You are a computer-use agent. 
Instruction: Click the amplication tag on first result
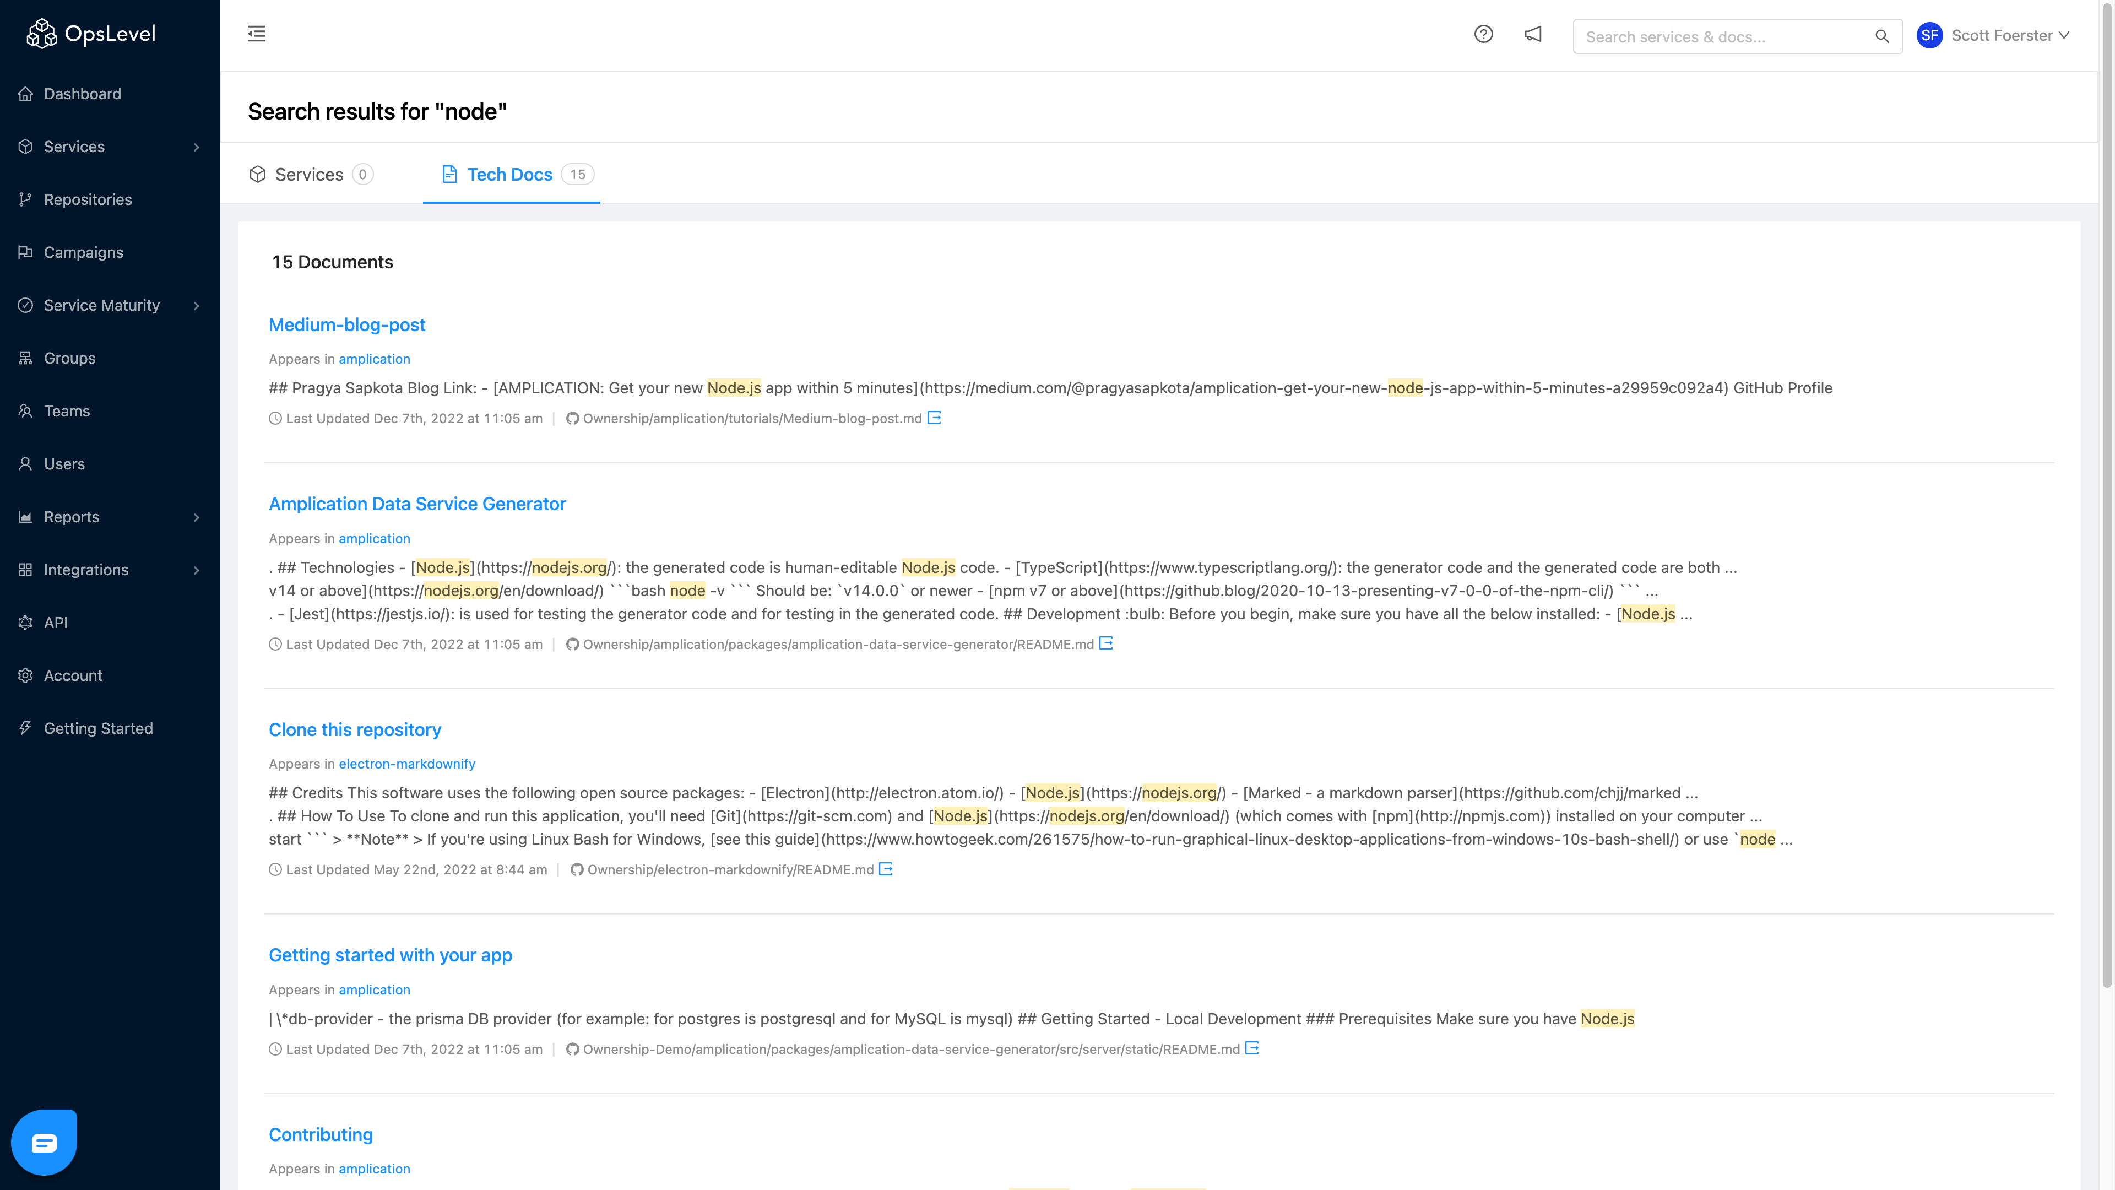coord(373,359)
